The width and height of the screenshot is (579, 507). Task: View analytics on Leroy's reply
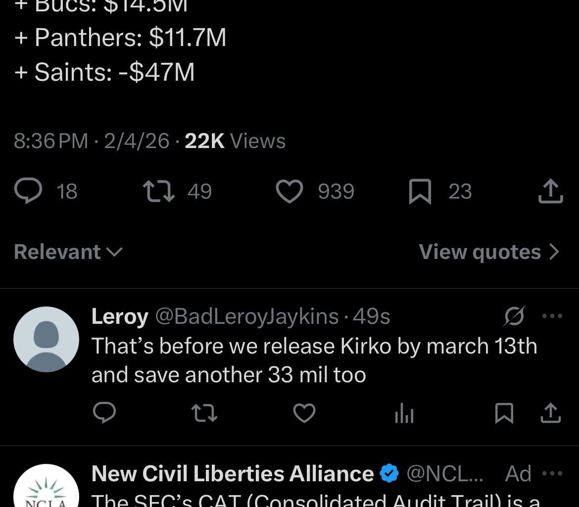[403, 413]
